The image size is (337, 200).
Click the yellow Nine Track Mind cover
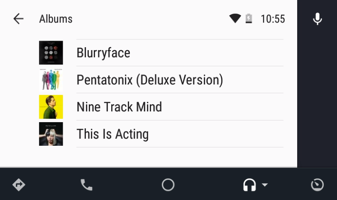(x=51, y=107)
